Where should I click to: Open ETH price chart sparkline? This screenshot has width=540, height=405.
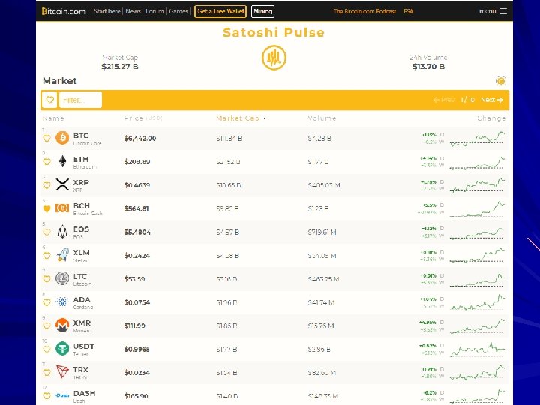coord(477,162)
